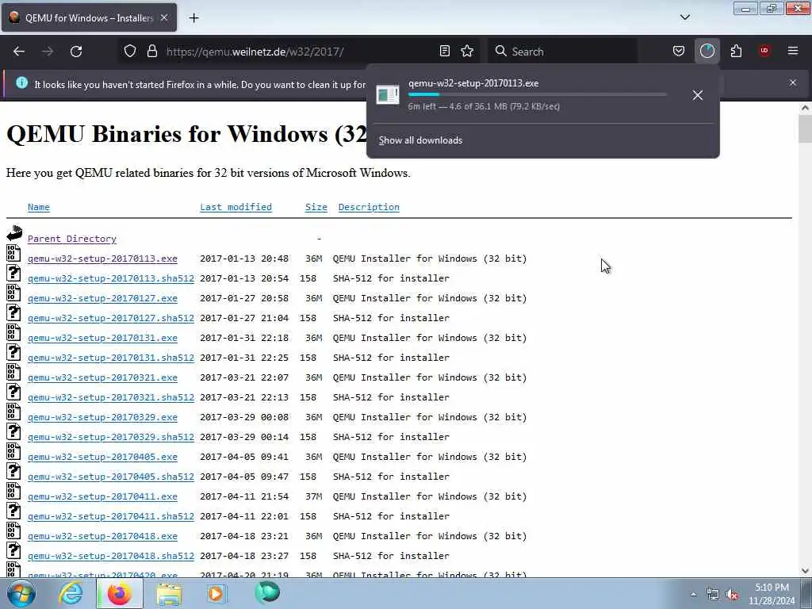
Task: Open the taskbar clock showing 5:10 PM
Action: point(772,594)
